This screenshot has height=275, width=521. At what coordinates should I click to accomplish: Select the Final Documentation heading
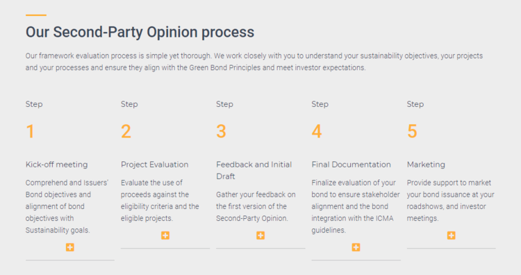tap(351, 165)
